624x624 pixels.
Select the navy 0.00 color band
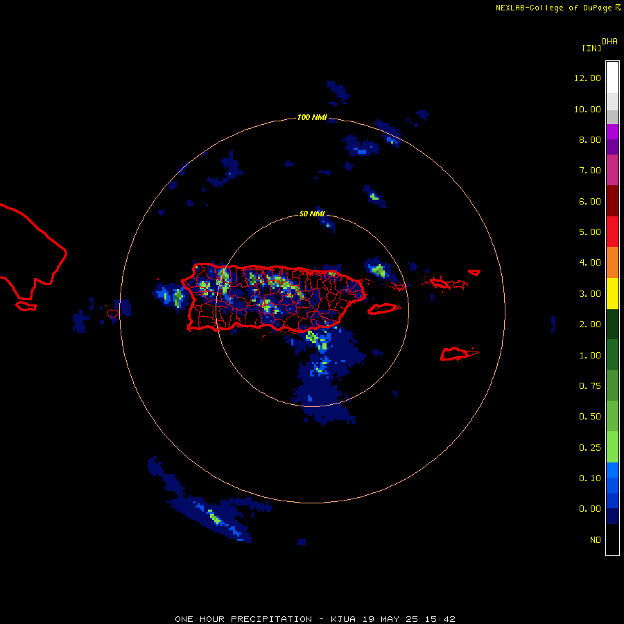tap(612, 517)
